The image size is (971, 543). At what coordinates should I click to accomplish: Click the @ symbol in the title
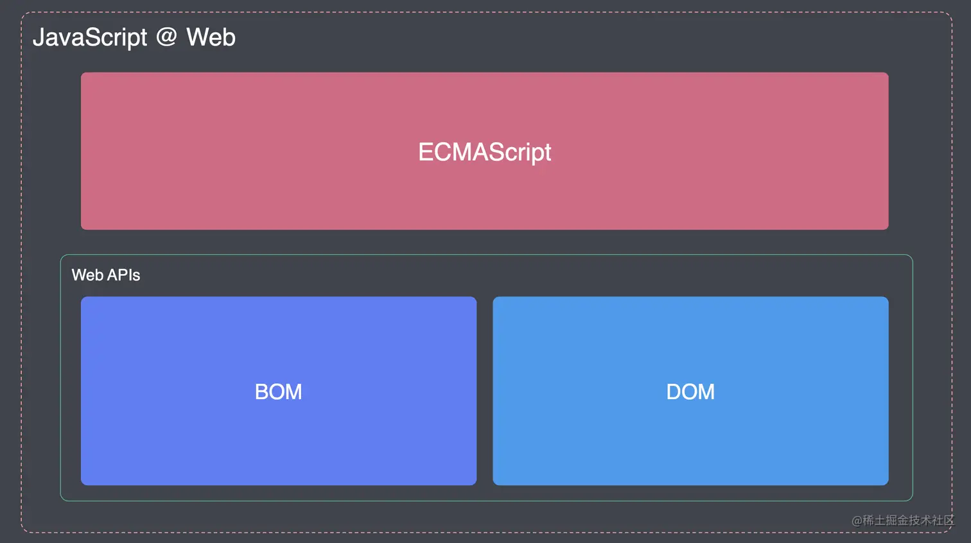[x=166, y=37]
